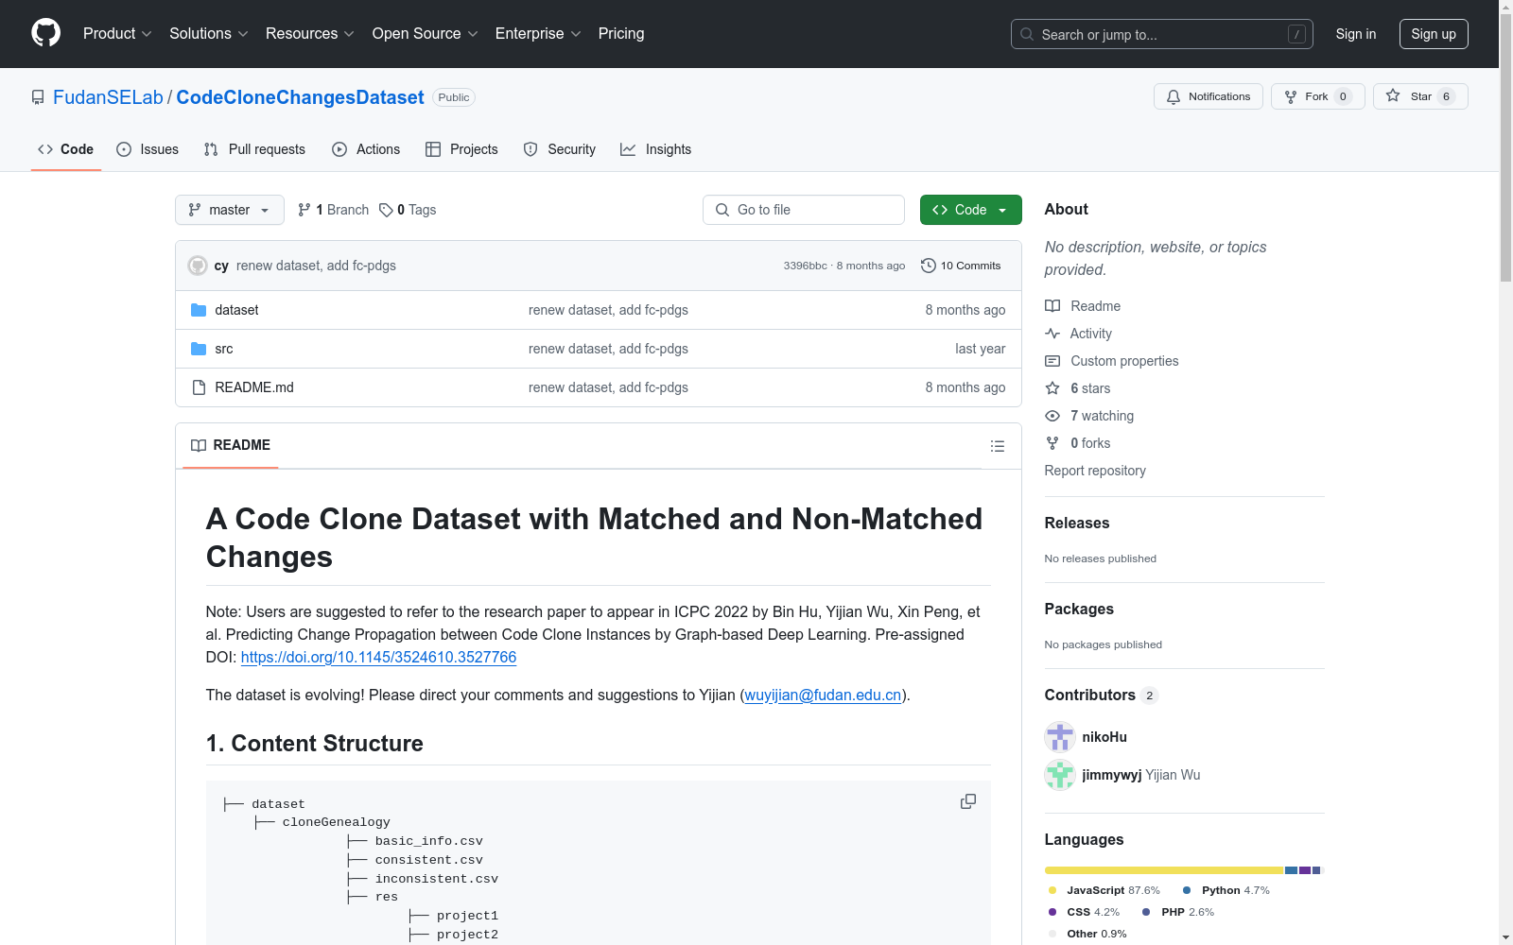Open the Contributors section heading link
The image size is (1513, 945).
[1102, 695]
